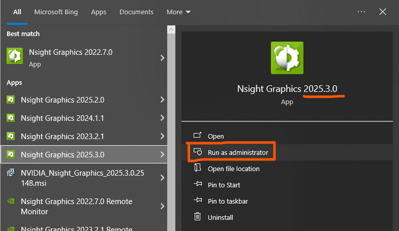This screenshot has width=399, height=231.
Task: Click the large Nsight Graphics 2025.3.0 app logo
Action: (287, 58)
